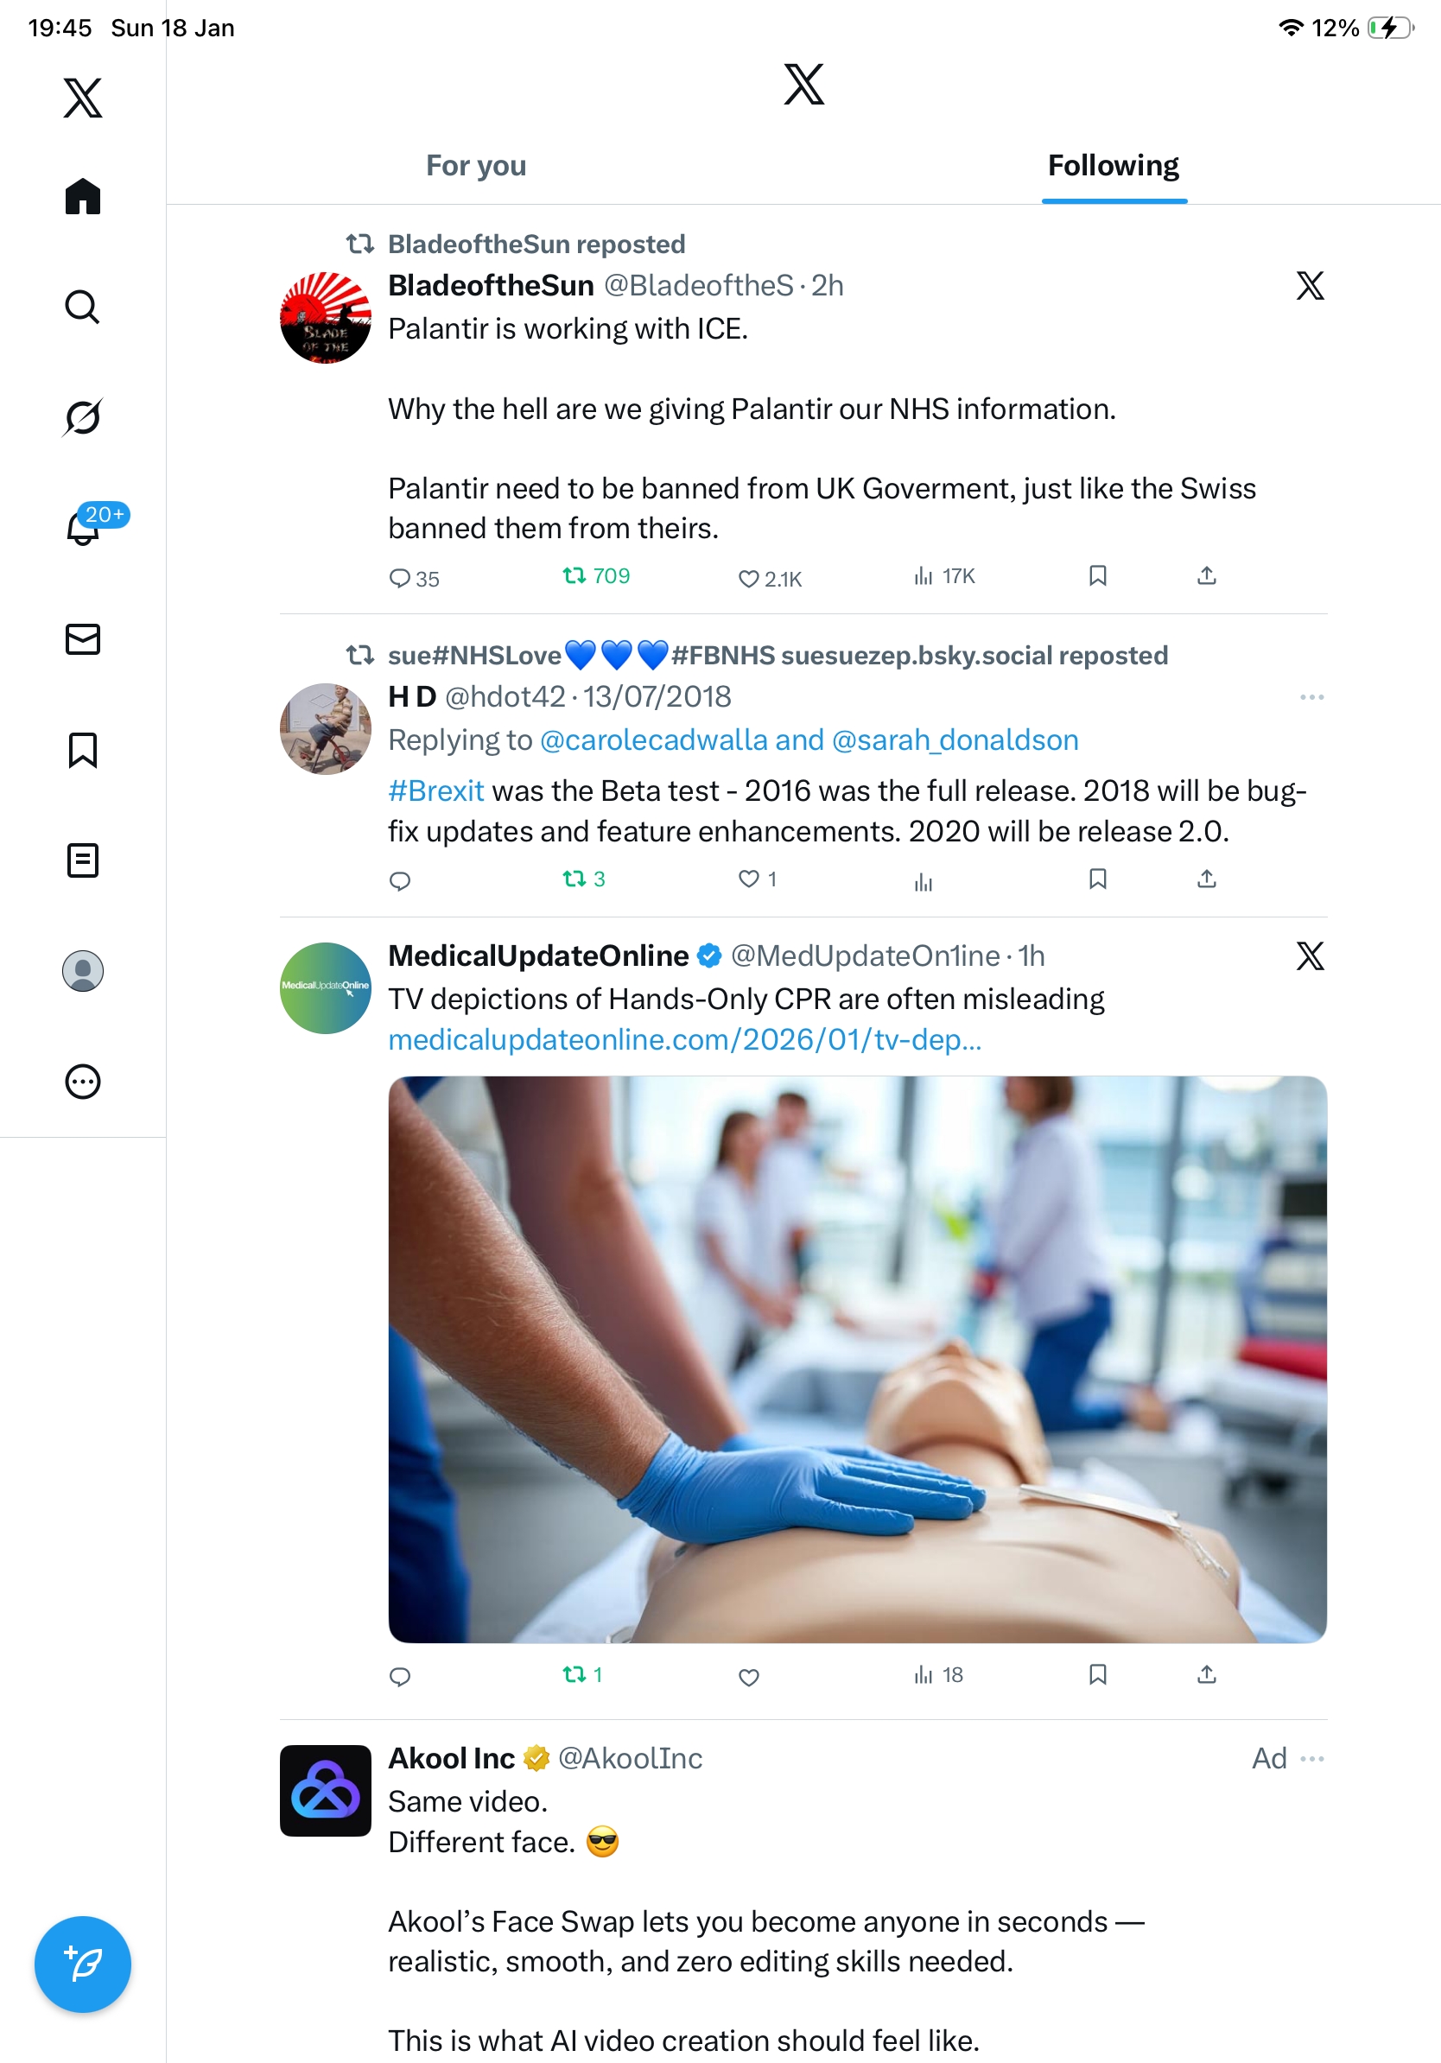
Task: Undo repost on the Palantir post
Action: tap(595, 576)
